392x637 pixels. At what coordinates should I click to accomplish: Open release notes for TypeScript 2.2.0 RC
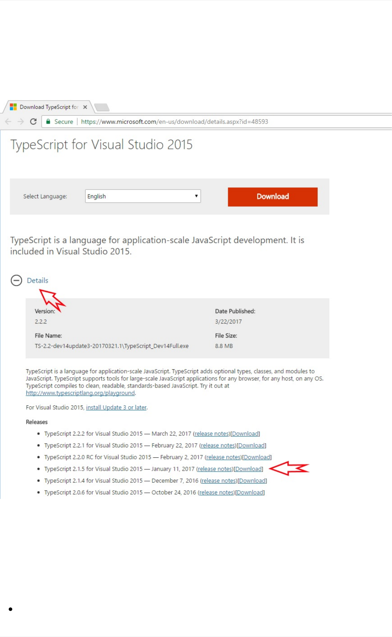[224, 457]
